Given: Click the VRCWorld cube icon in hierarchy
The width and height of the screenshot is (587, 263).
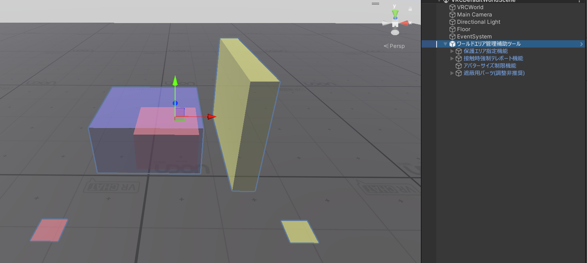Looking at the screenshot, I should click(452, 7).
